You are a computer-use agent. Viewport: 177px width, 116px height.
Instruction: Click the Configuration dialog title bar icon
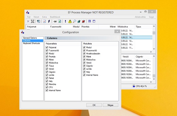click(23, 32)
